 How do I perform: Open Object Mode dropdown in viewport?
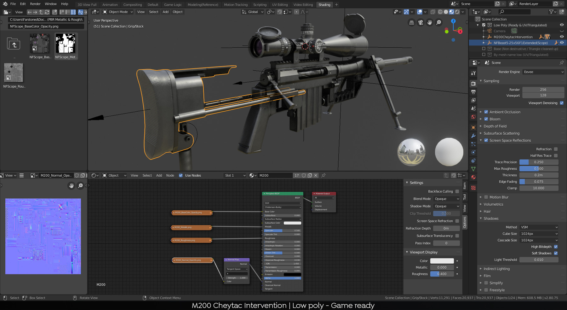118,12
